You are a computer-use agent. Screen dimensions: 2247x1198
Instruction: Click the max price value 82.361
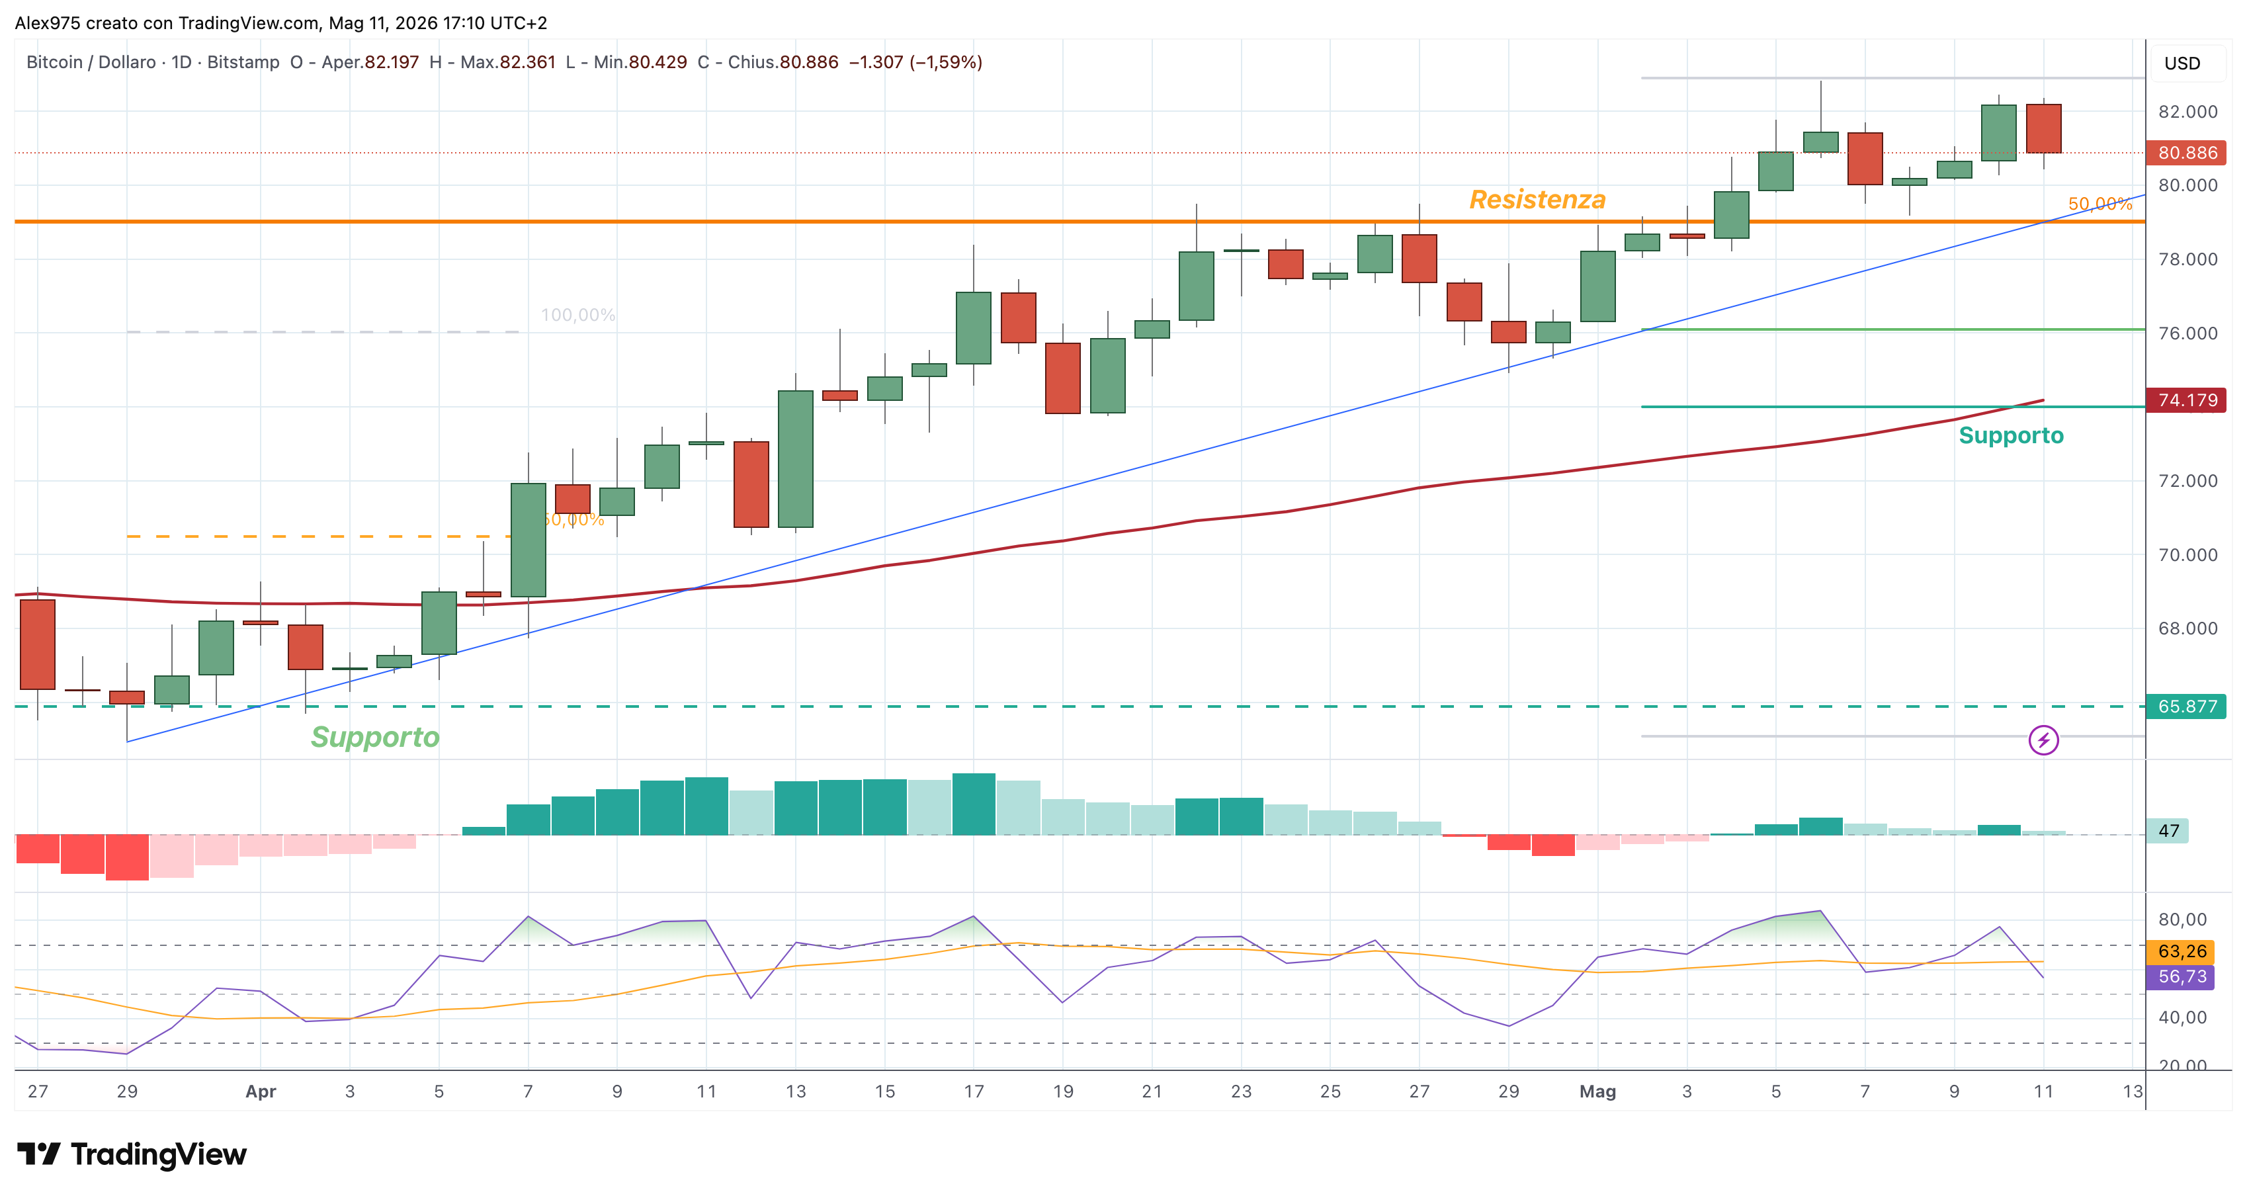(x=527, y=62)
